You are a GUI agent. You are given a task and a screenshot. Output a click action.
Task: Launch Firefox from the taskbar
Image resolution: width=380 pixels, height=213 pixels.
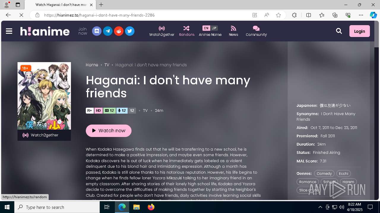151,207
